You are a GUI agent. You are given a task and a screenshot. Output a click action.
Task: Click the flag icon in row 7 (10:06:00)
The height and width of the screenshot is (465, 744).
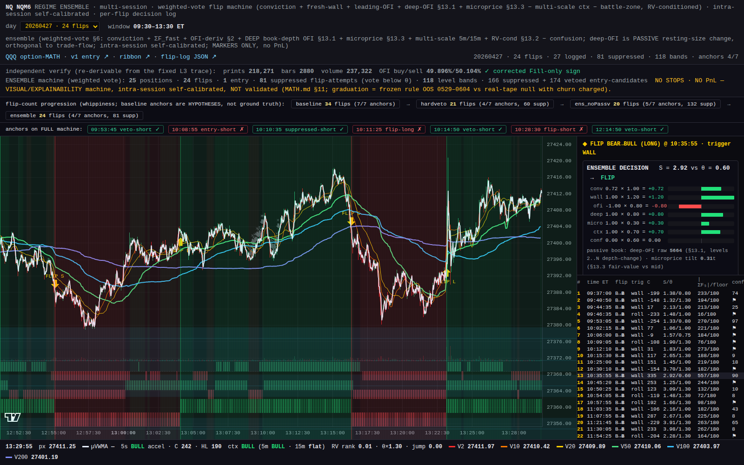tap(734, 335)
